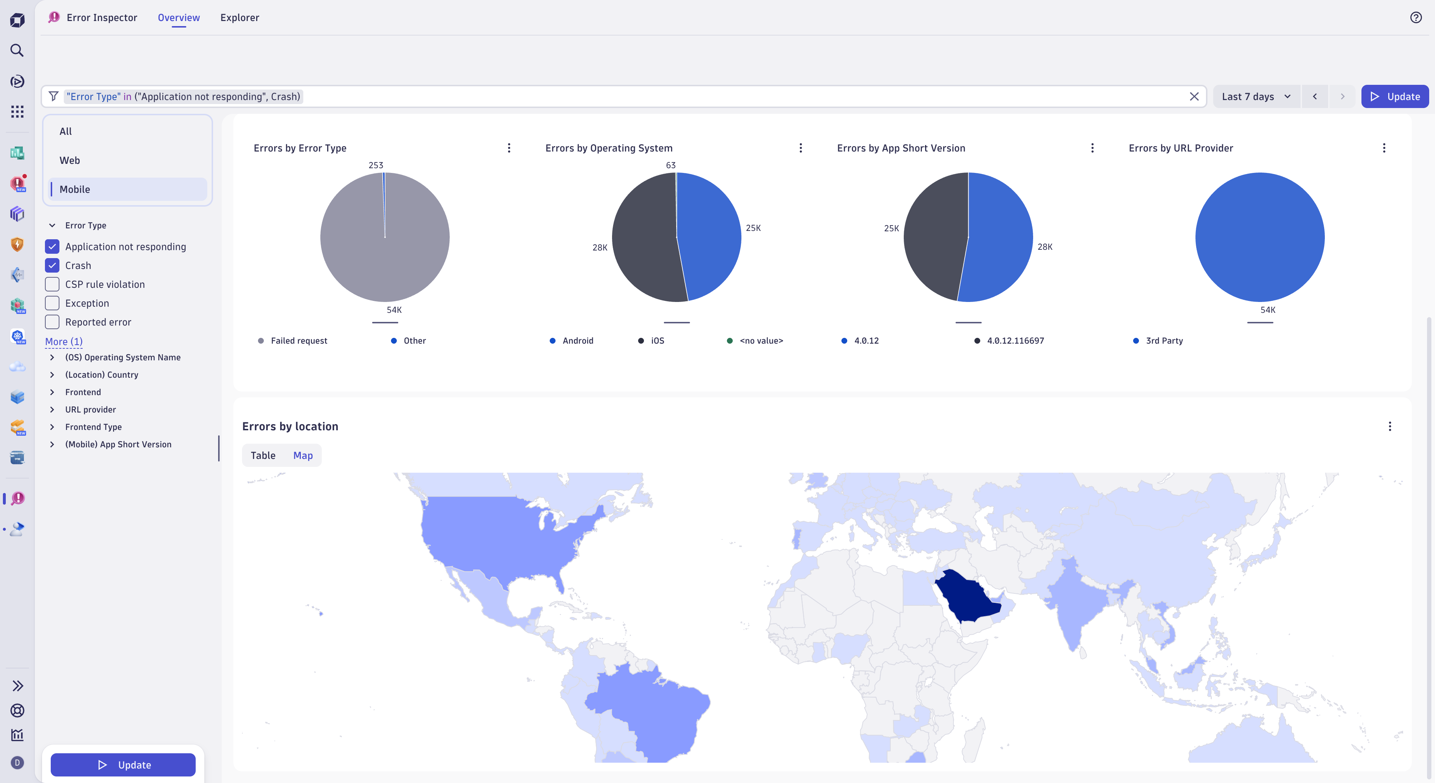Open the apps grid launcher icon

(17, 111)
